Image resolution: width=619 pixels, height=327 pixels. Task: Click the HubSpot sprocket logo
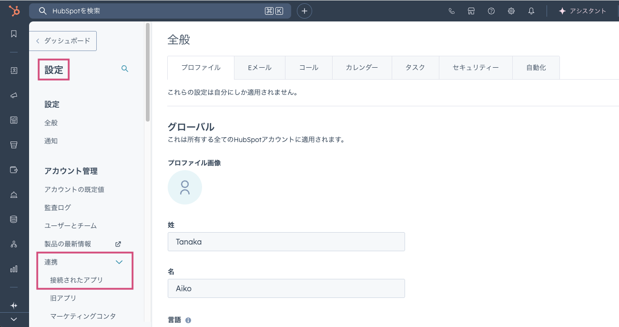14,11
